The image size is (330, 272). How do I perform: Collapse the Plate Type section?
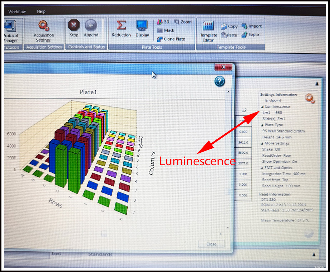[x=262, y=125]
